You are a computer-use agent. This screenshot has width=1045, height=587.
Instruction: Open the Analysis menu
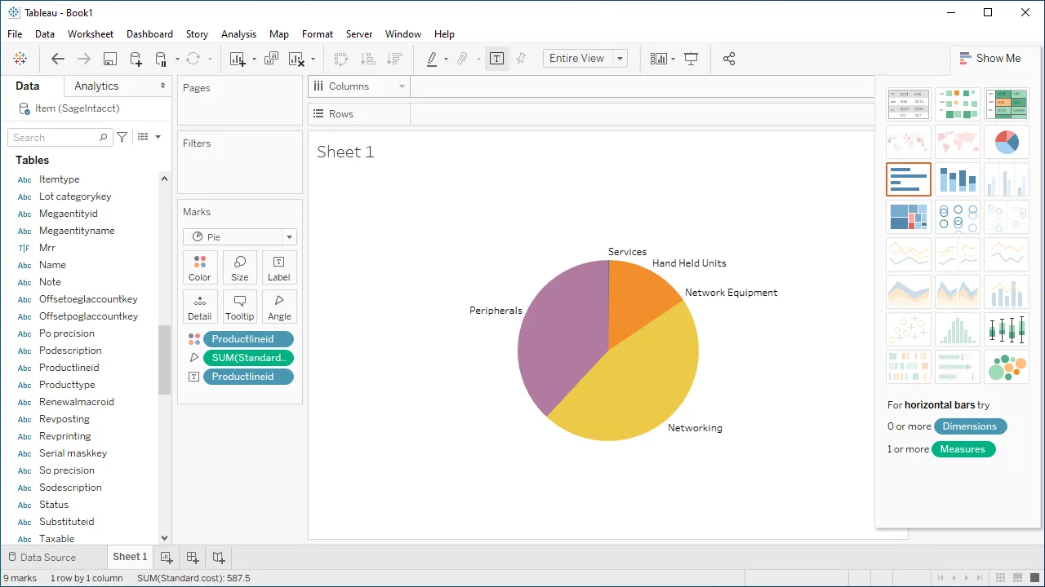click(x=238, y=34)
